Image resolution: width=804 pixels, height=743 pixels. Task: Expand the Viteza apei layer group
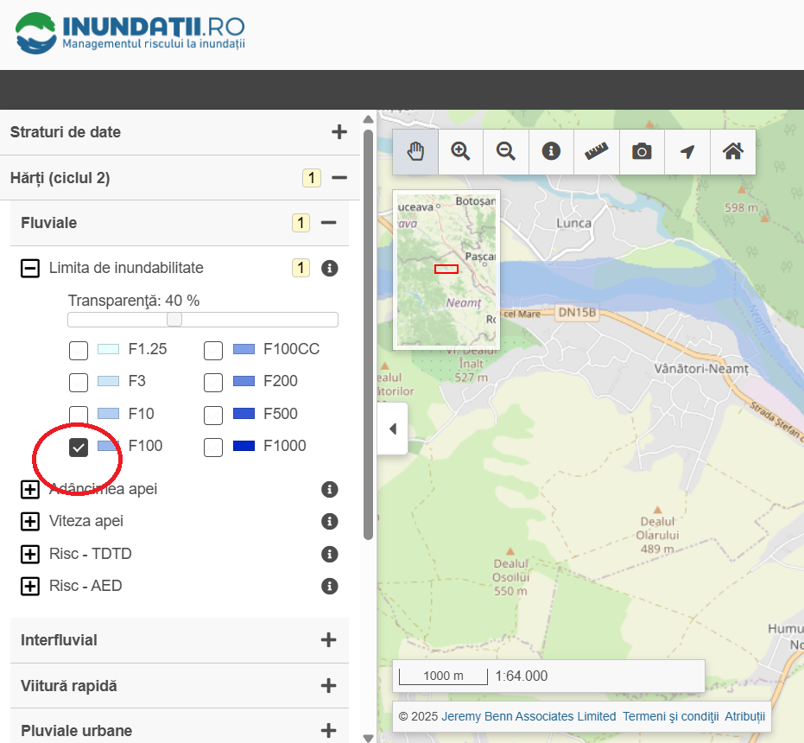tap(30, 522)
